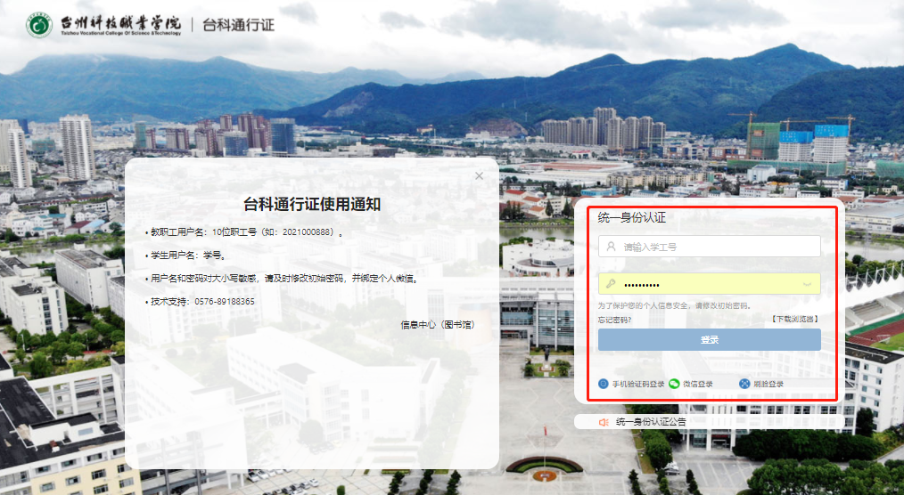Click the college name calligraphy text
The width and height of the screenshot is (904, 495).
coord(120,23)
